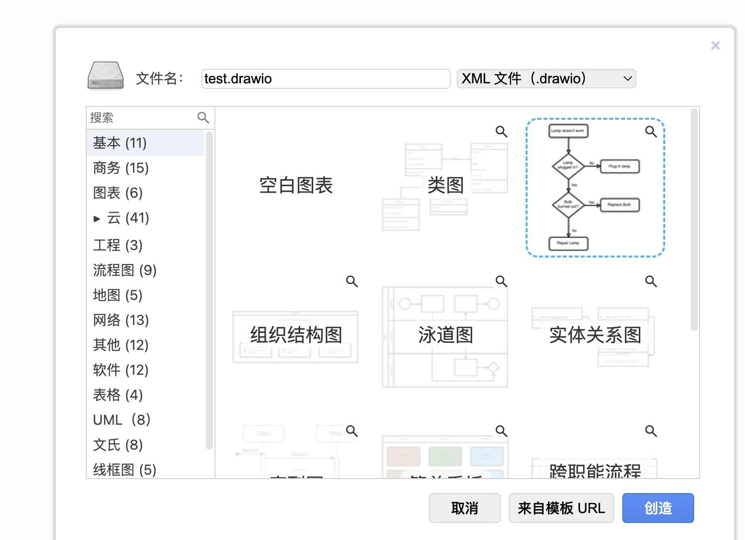
Task: Click the search magnifier in the template search box
Action: coord(203,118)
